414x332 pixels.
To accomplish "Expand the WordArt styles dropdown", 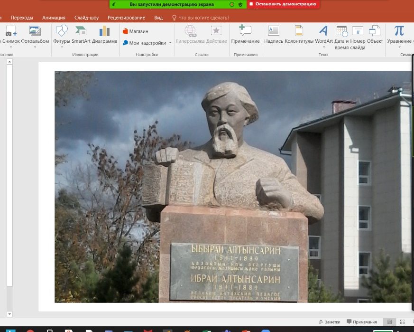I will coord(324,47).
